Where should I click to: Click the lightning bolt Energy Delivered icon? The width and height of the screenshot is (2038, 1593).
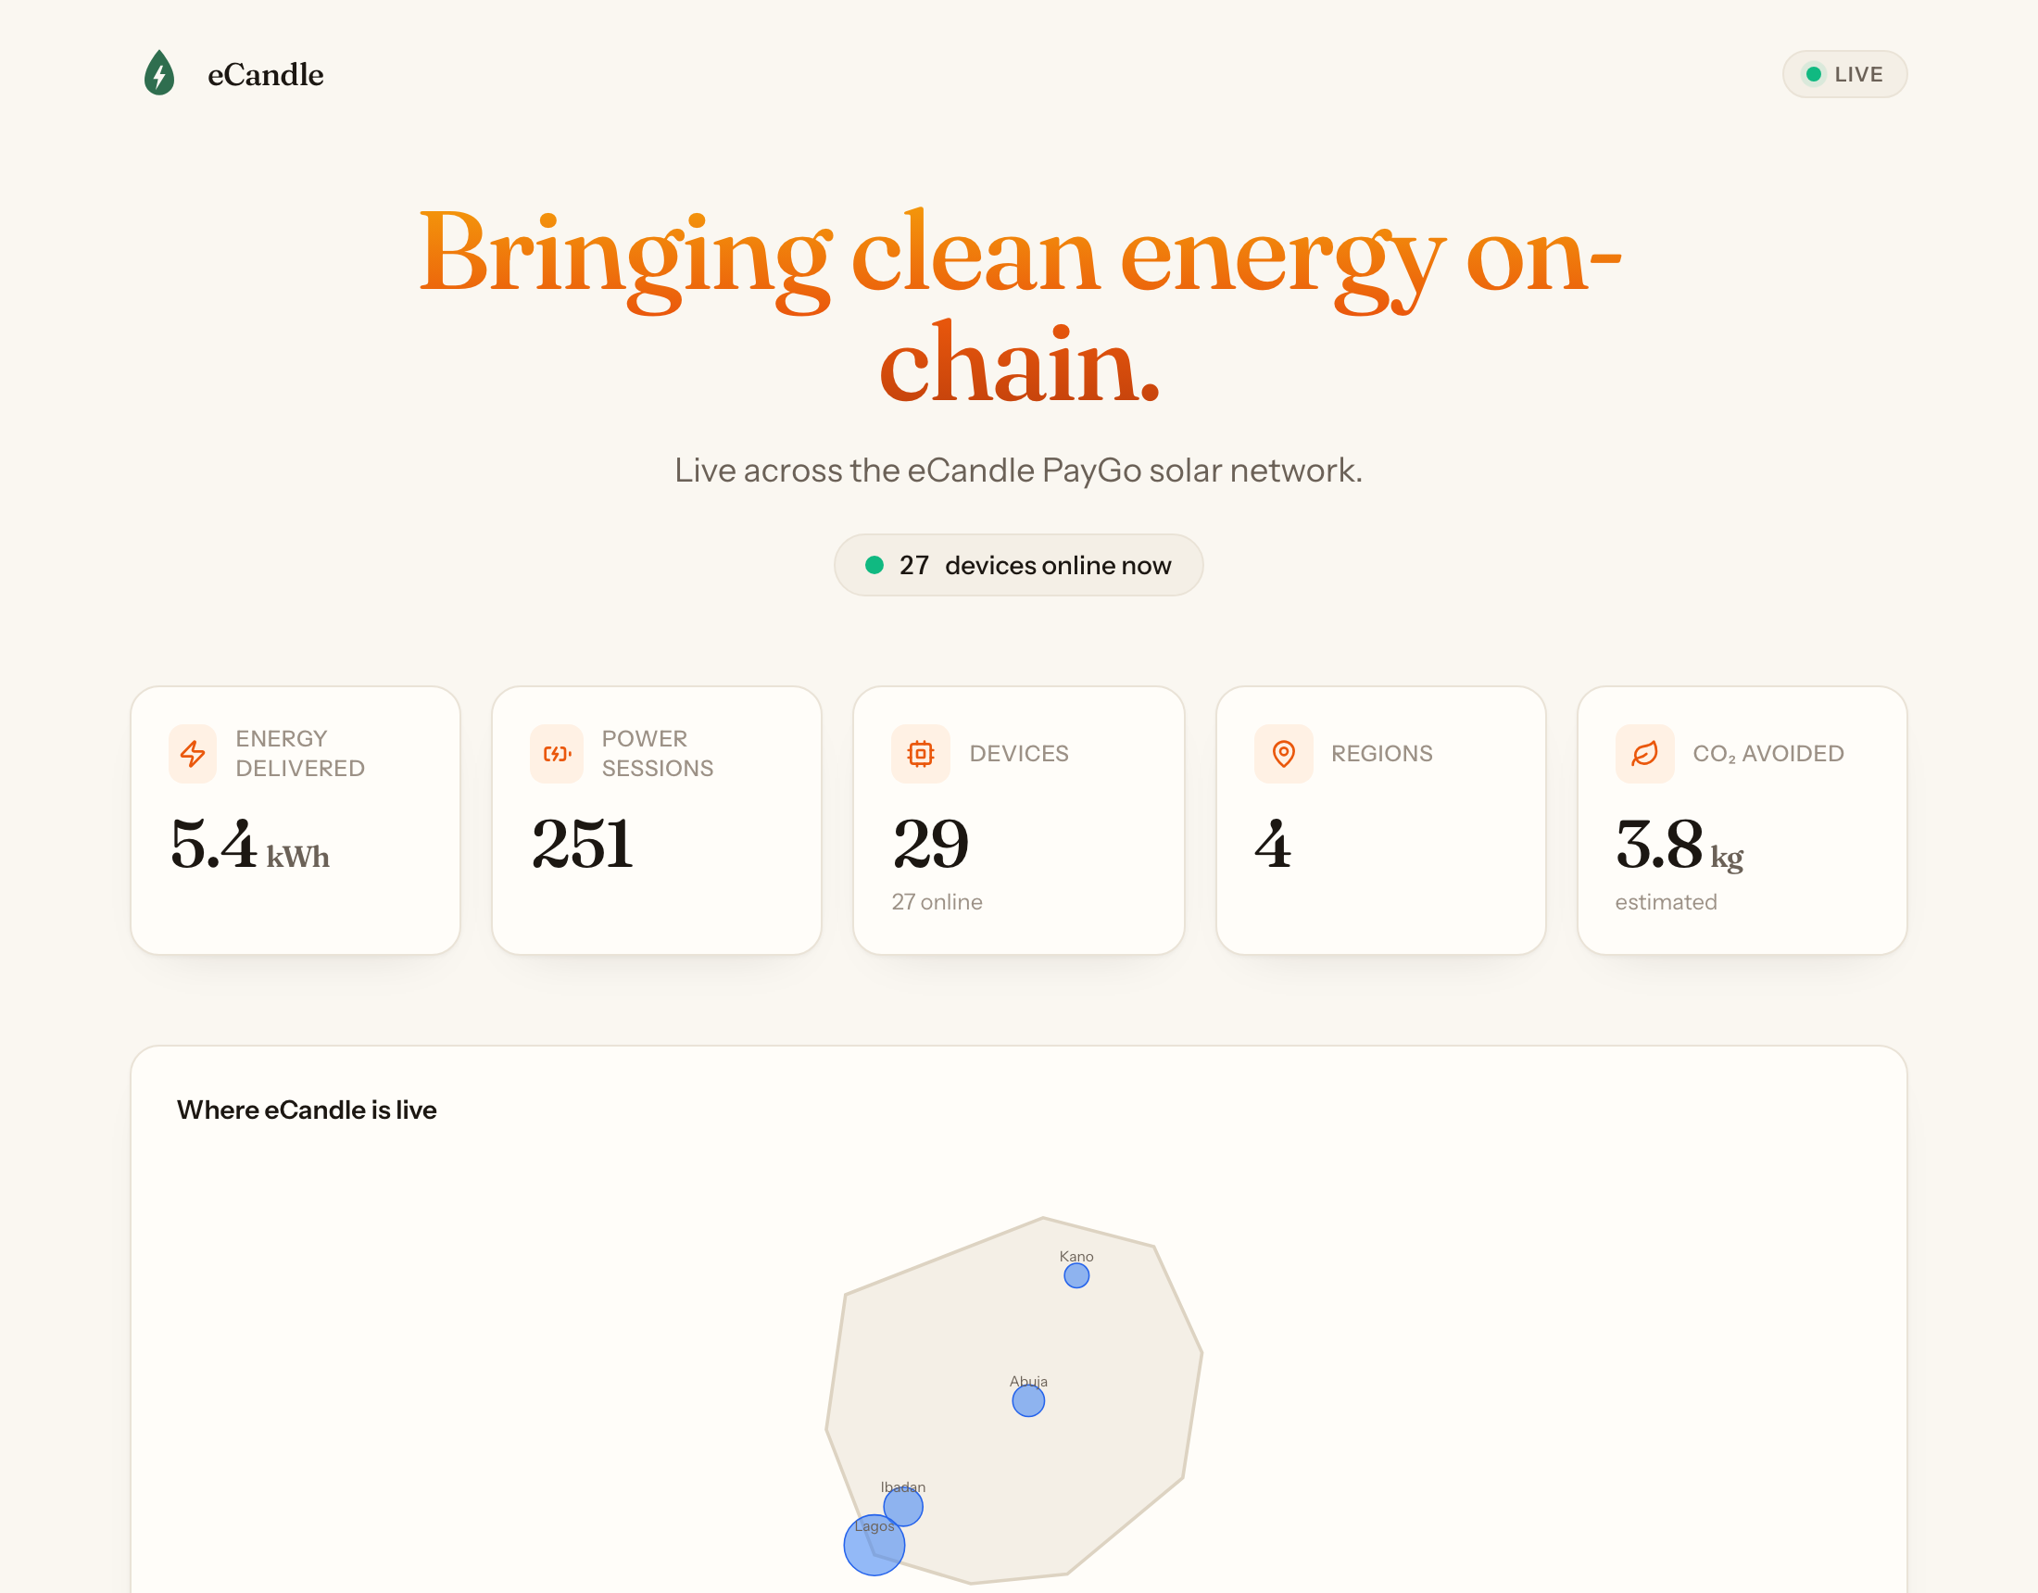pyautogui.click(x=193, y=753)
